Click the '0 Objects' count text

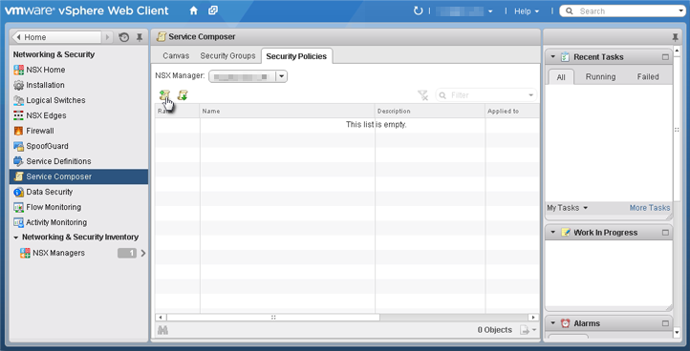pos(495,330)
